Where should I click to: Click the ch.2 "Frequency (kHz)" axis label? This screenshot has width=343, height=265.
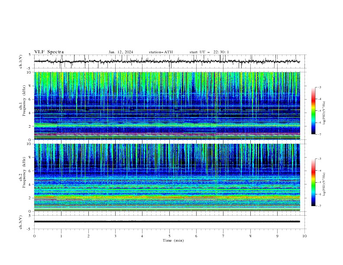24,172
